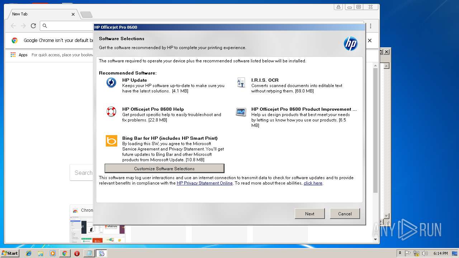
Task: Switch to Chrome from the taskbar
Action: coord(65,253)
